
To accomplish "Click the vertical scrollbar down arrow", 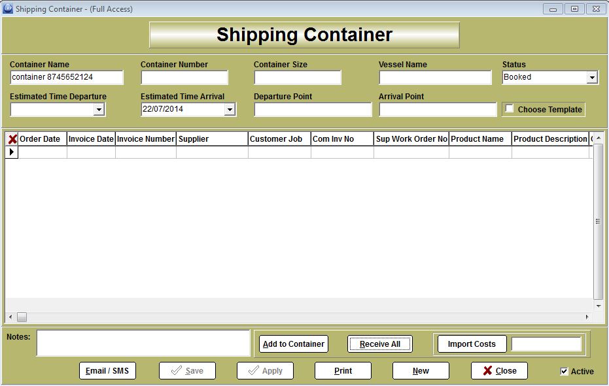I will coord(598,306).
